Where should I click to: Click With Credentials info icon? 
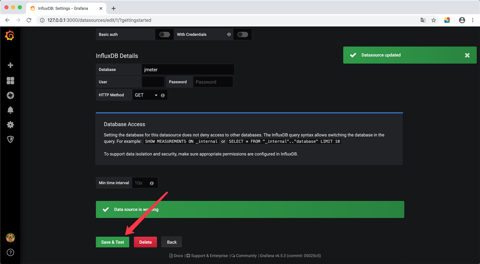[x=229, y=34]
